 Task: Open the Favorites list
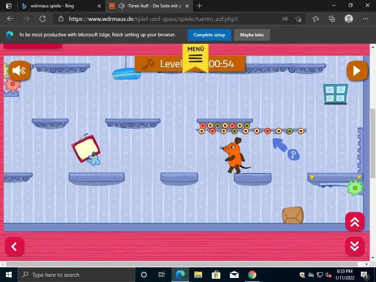tap(316, 19)
